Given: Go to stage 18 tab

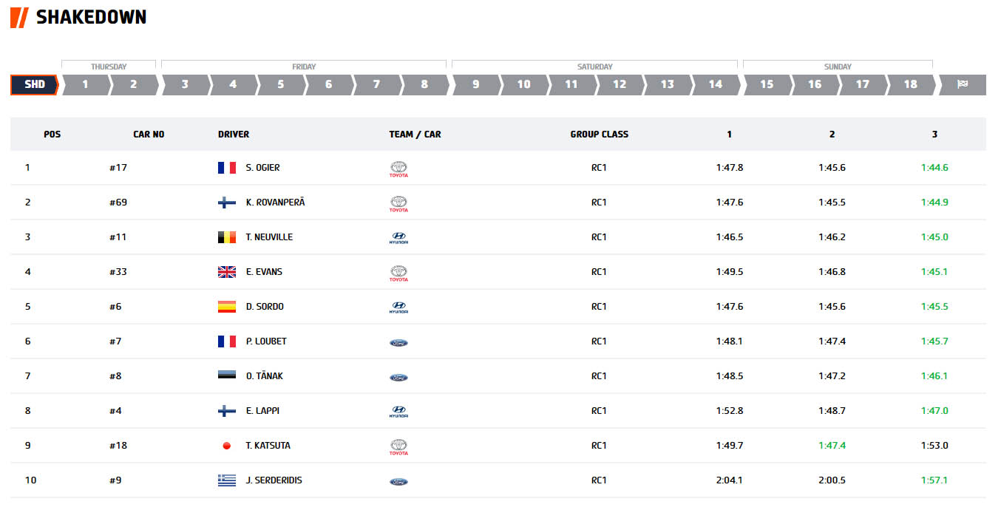Looking at the screenshot, I should (910, 84).
